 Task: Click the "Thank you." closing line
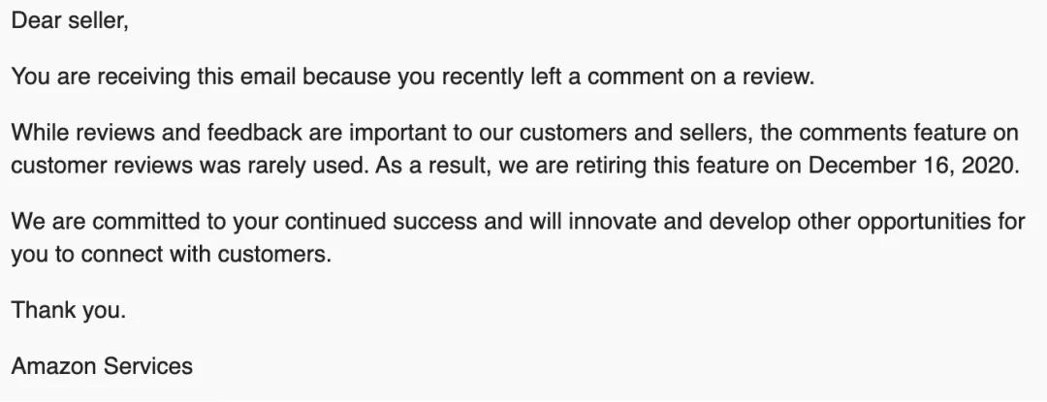(68, 311)
